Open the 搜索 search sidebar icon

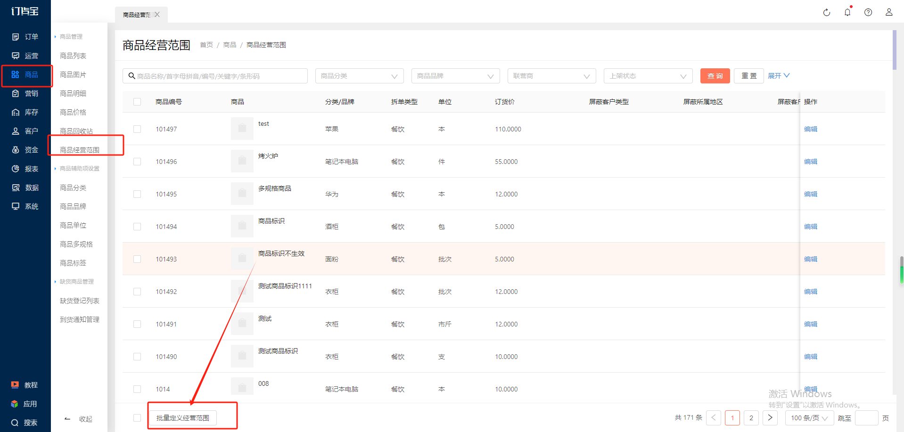(x=15, y=423)
